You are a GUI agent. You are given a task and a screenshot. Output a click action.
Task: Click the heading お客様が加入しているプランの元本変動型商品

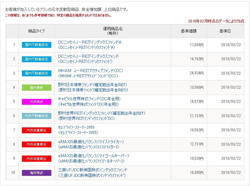67,9
